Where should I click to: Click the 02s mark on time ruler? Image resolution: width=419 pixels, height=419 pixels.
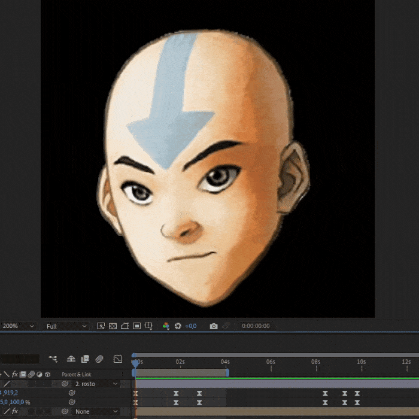pos(180,362)
